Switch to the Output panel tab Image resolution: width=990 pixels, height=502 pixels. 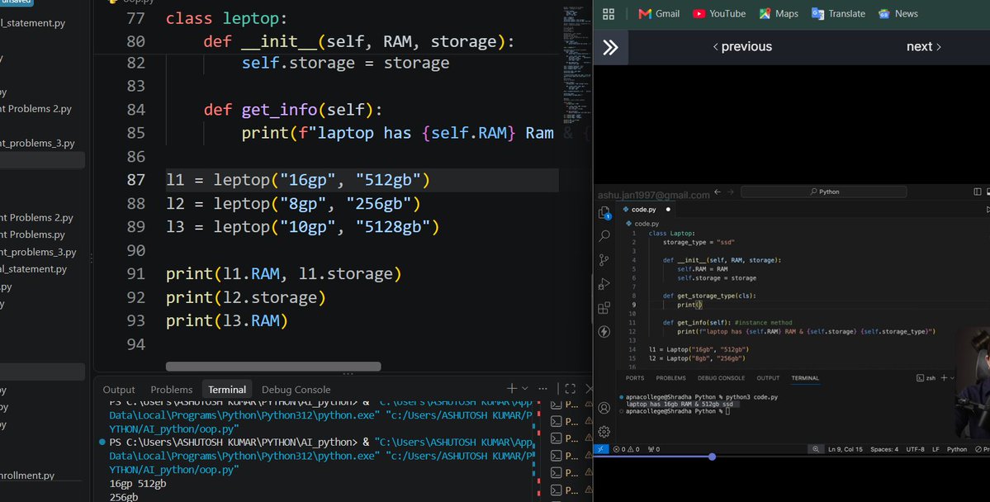(119, 390)
